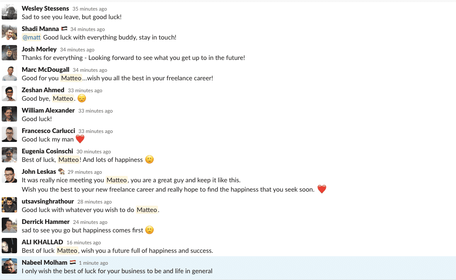Click the flag icon next to Nabeel Molham
Viewport: 456px width, 280px height.
(73, 262)
